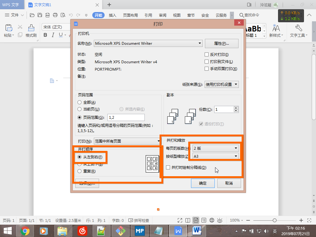The height and width of the screenshot is (237, 316).
Task: Select web layout globe icon in status bar
Action: tap(212, 220)
